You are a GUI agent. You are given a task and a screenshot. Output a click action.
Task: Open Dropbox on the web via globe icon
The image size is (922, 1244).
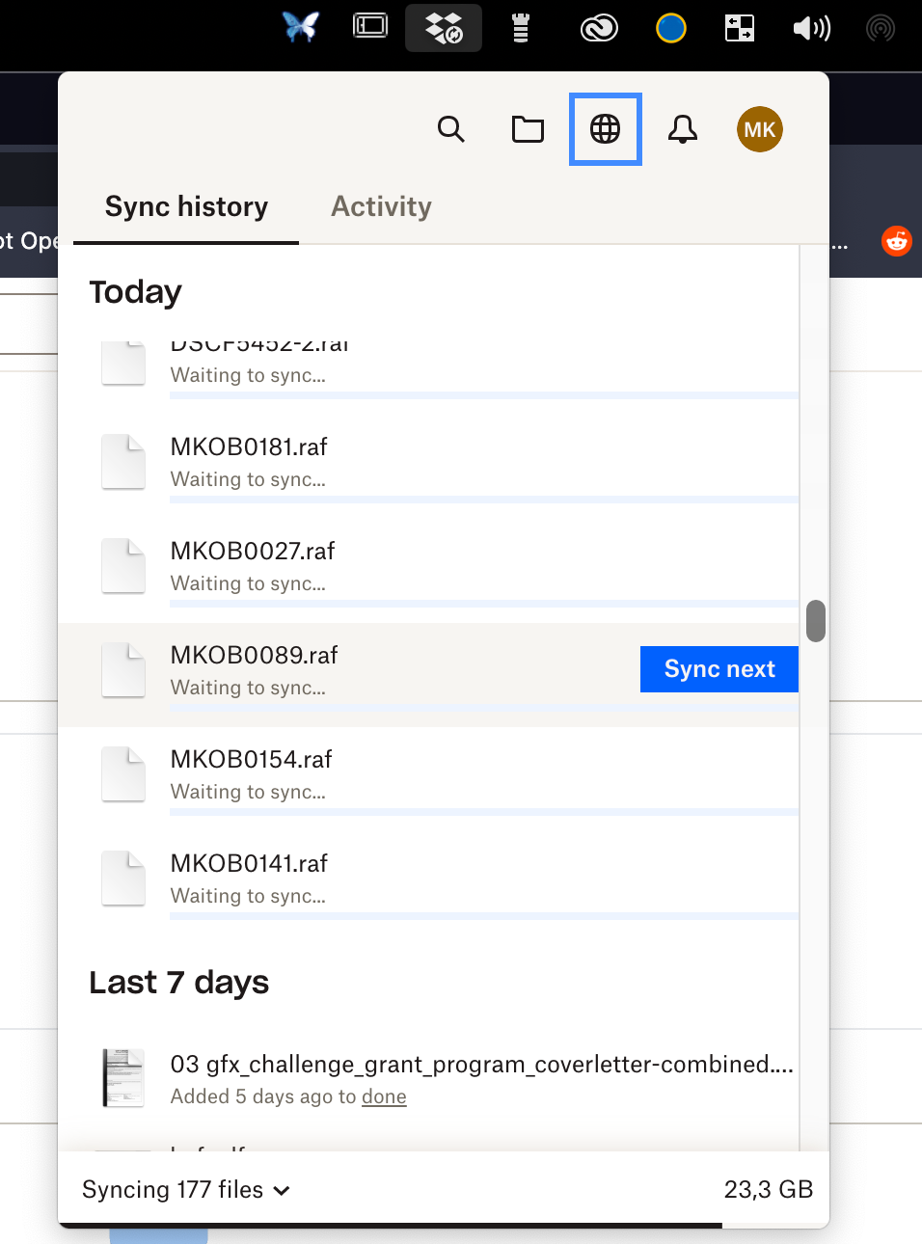[x=605, y=129]
